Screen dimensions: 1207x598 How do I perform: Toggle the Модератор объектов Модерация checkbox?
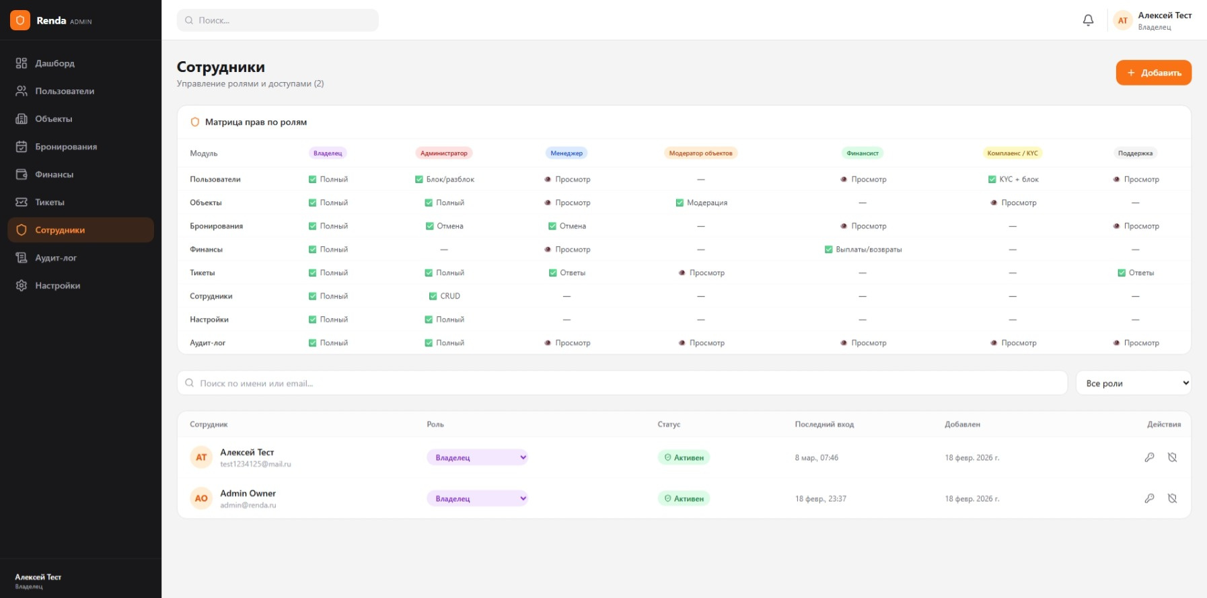pos(680,202)
